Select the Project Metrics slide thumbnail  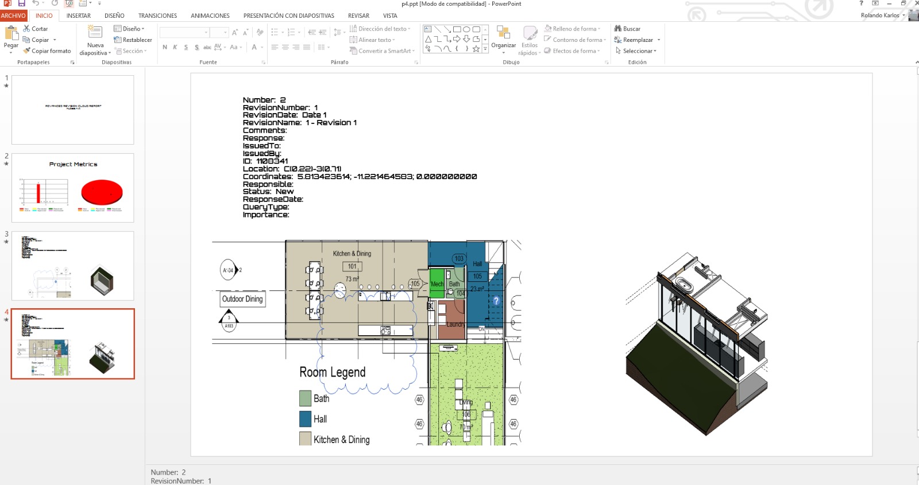click(73, 188)
